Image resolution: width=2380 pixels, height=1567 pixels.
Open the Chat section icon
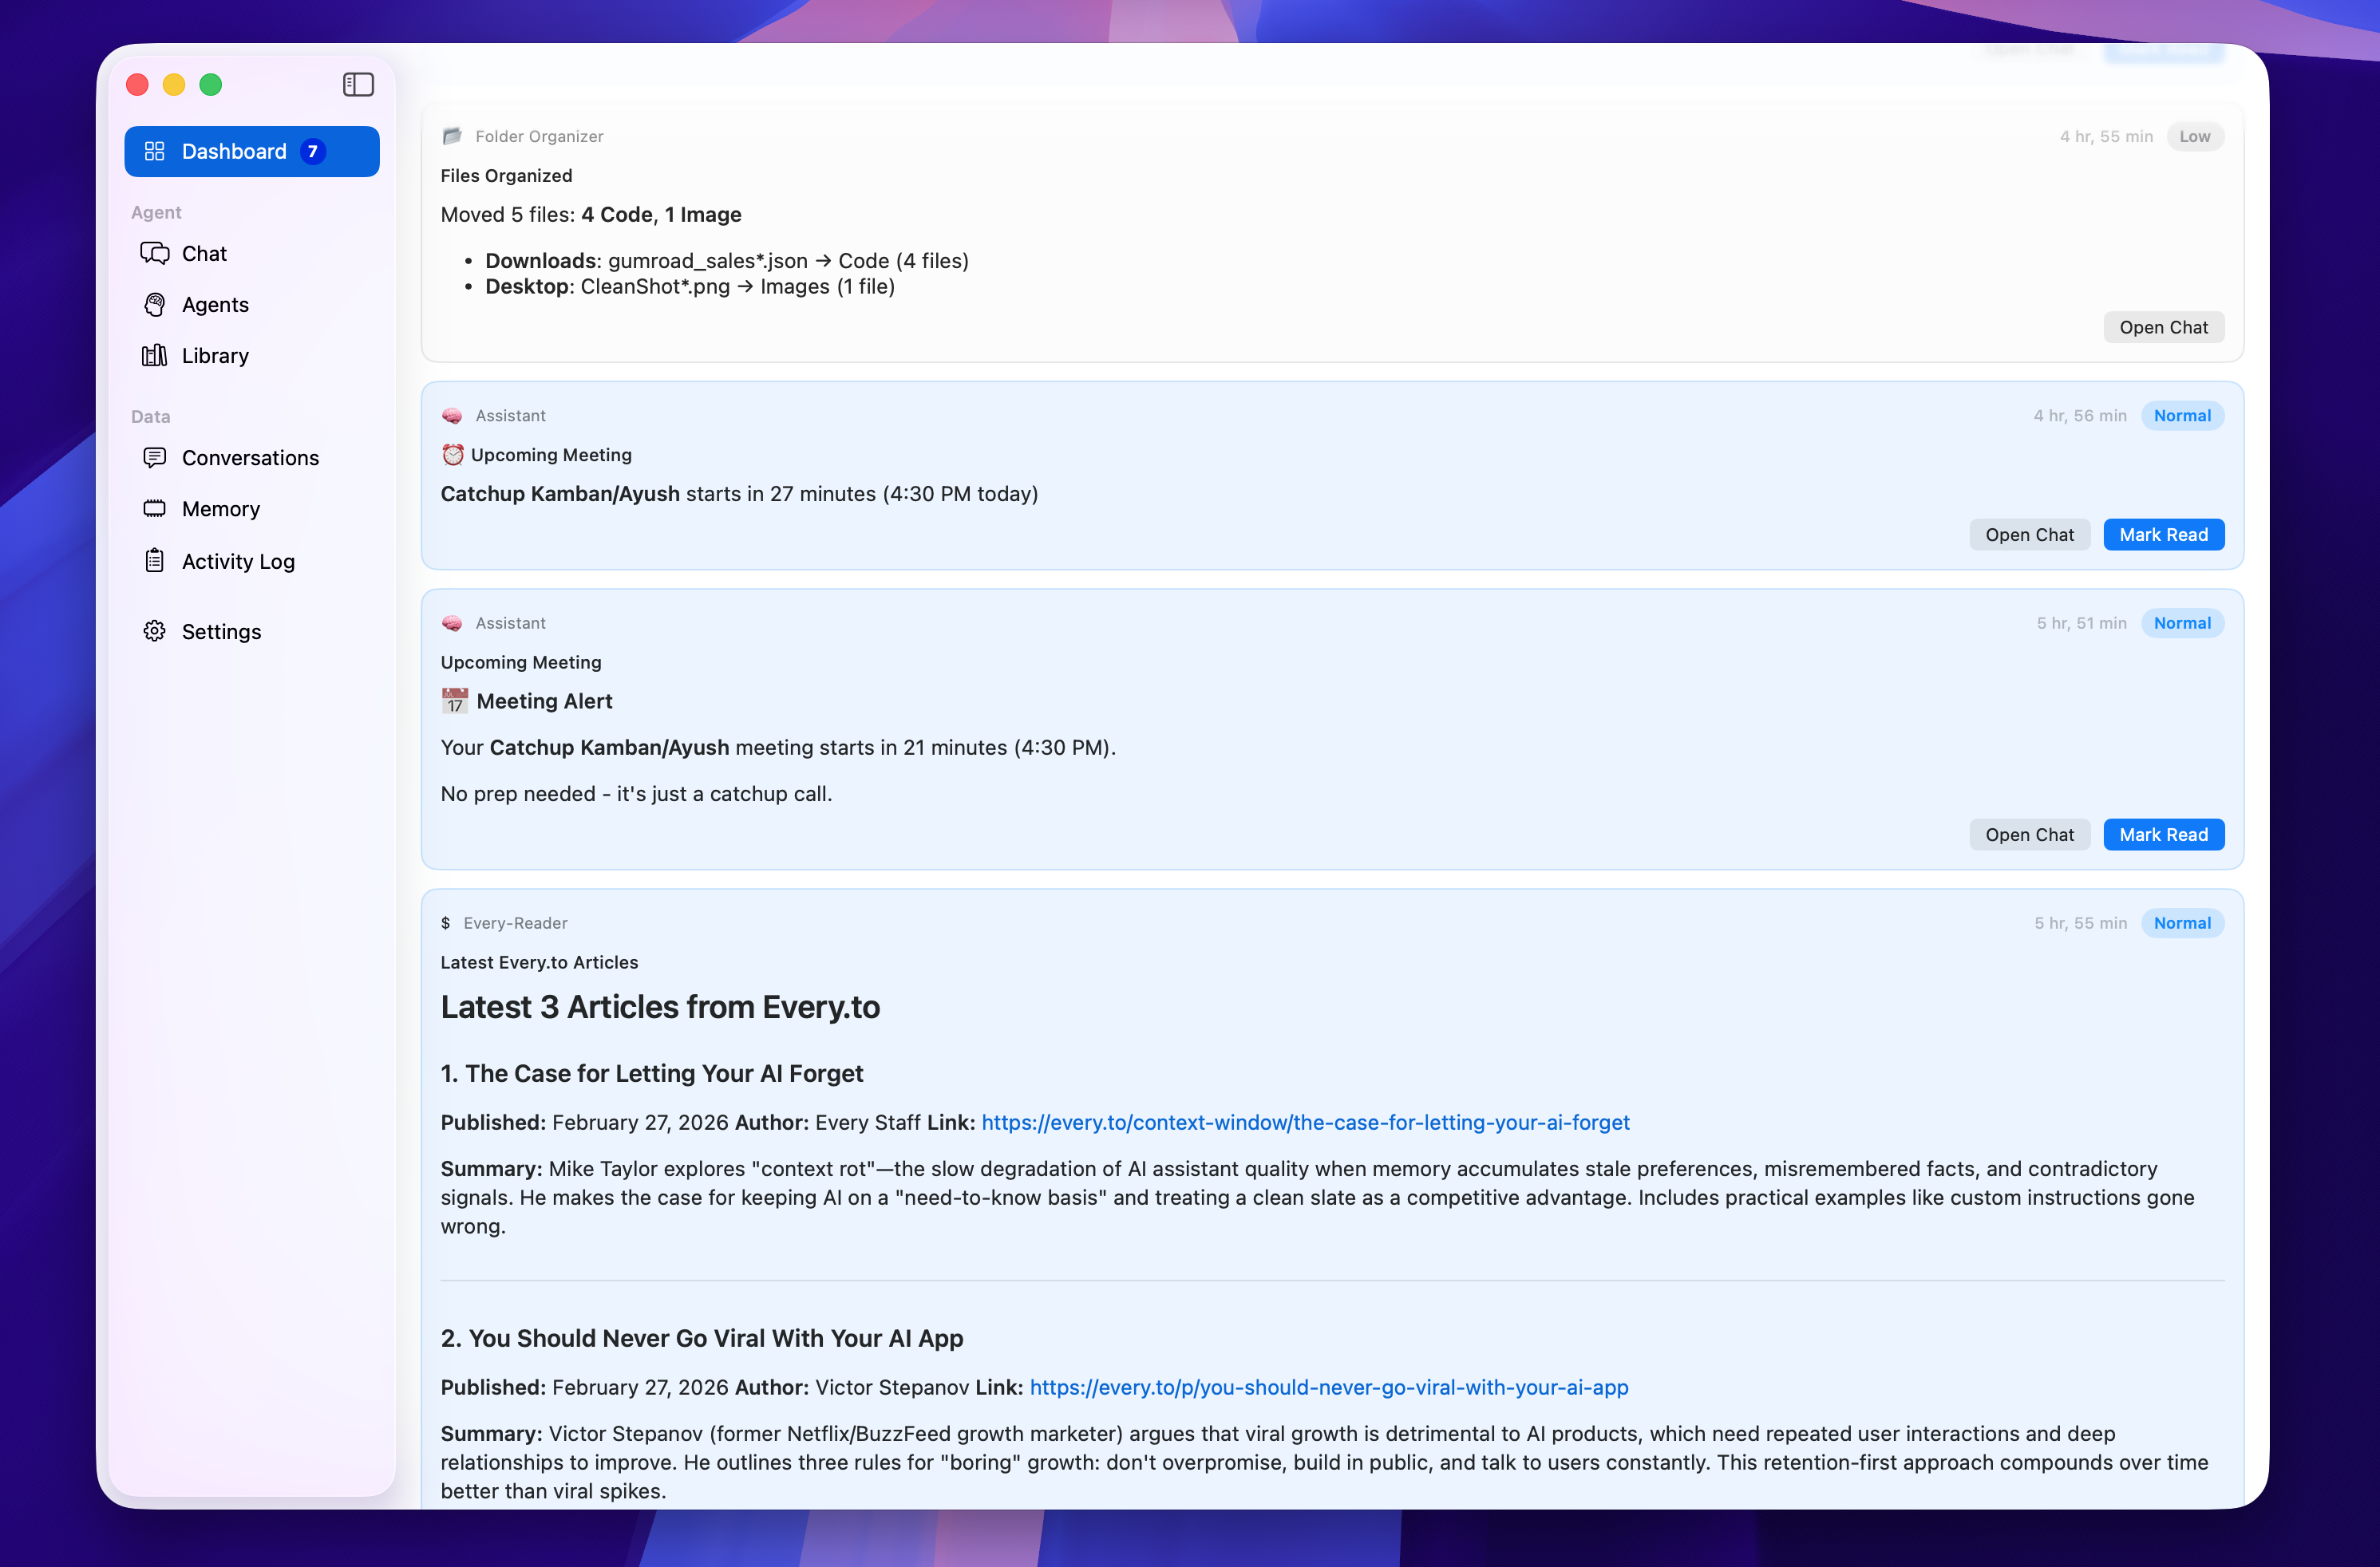pyautogui.click(x=155, y=253)
